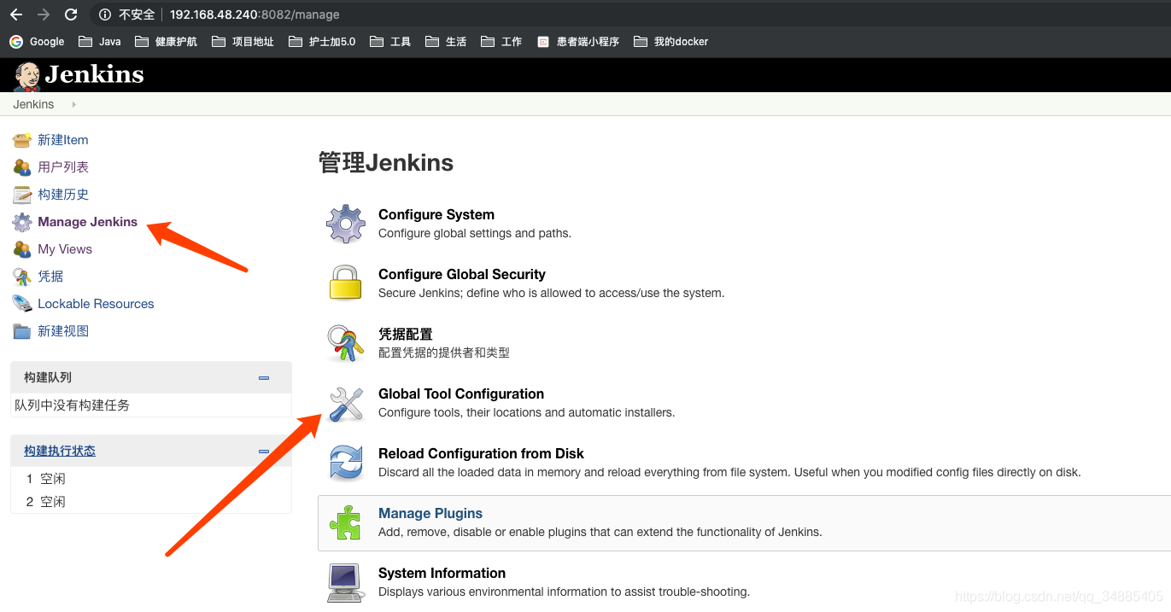1171x612 pixels.
Task: Open 用户列表 in the sidebar
Action: click(63, 167)
